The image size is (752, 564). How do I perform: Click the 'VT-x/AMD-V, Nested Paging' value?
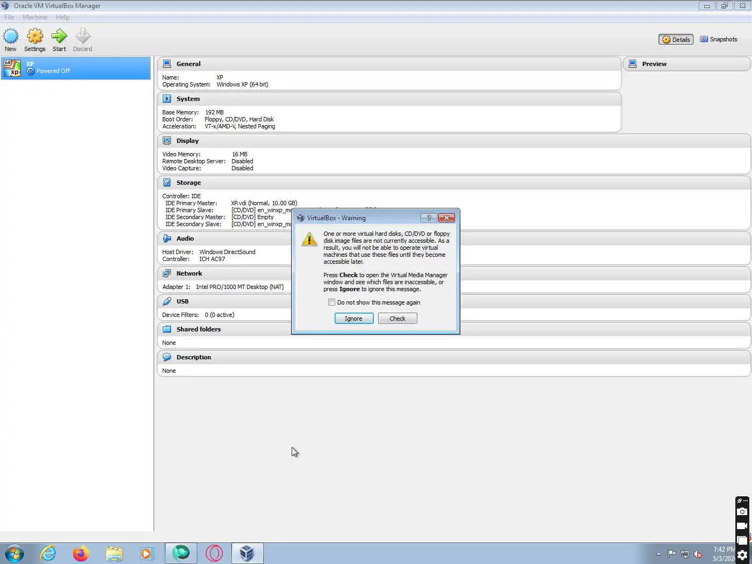click(x=240, y=126)
